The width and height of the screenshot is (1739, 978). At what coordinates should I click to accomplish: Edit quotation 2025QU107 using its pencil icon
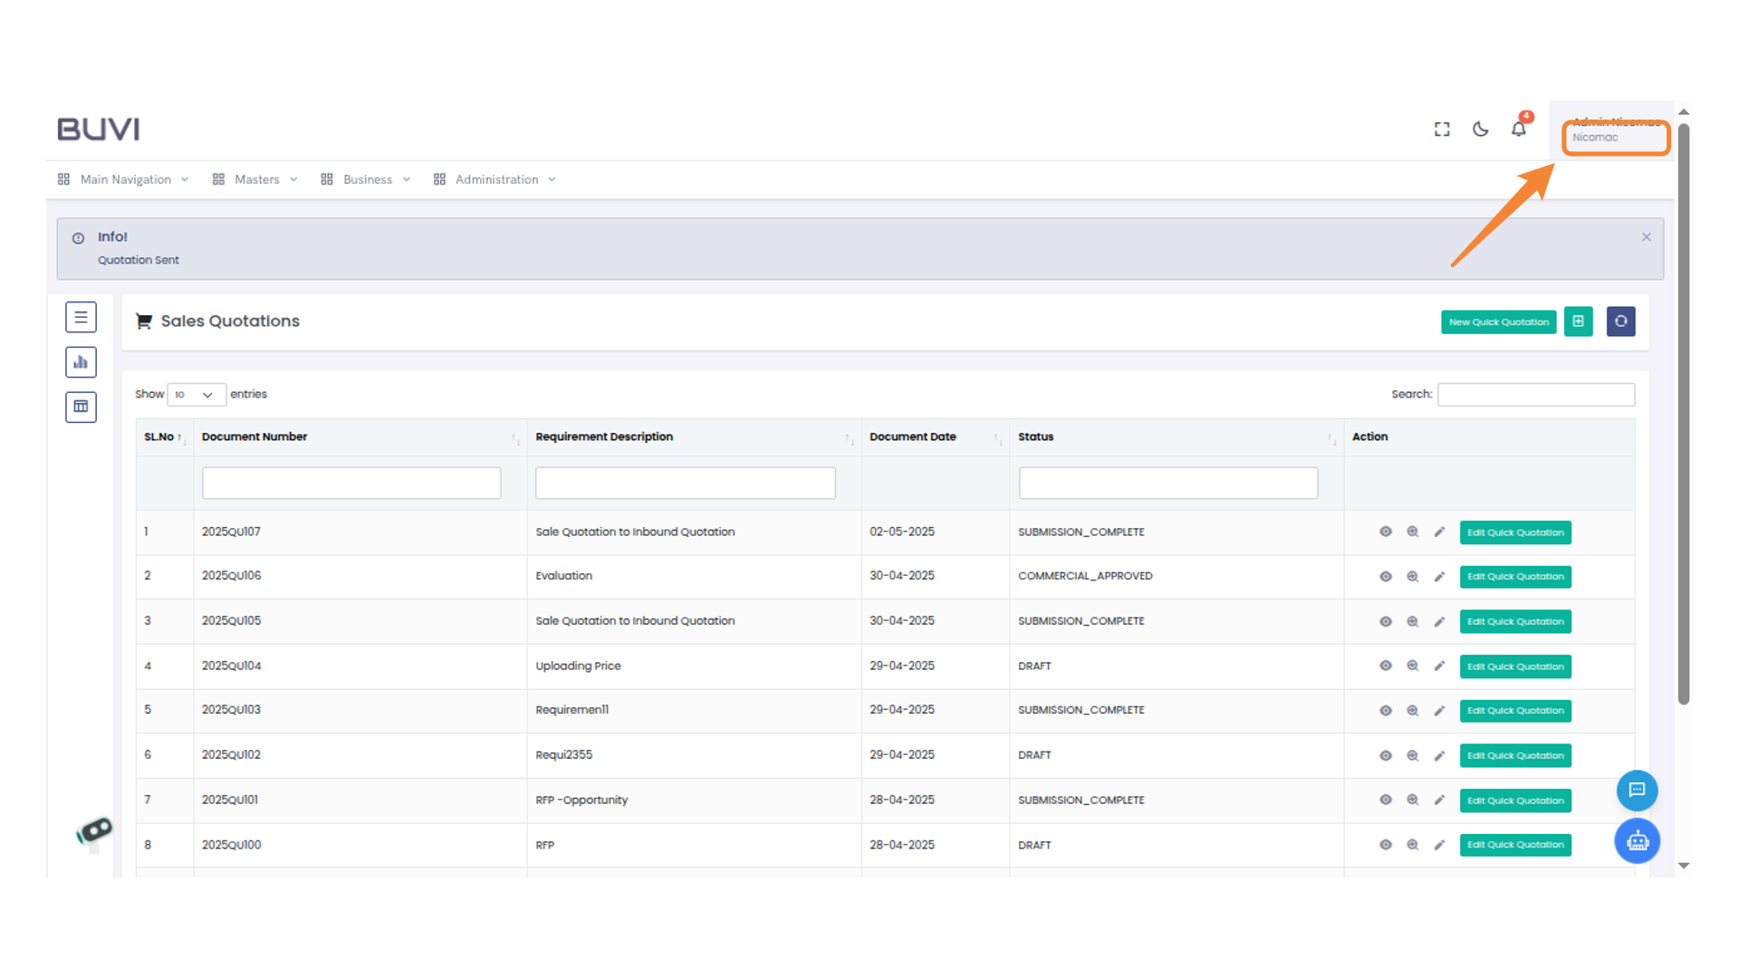[1440, 532]
